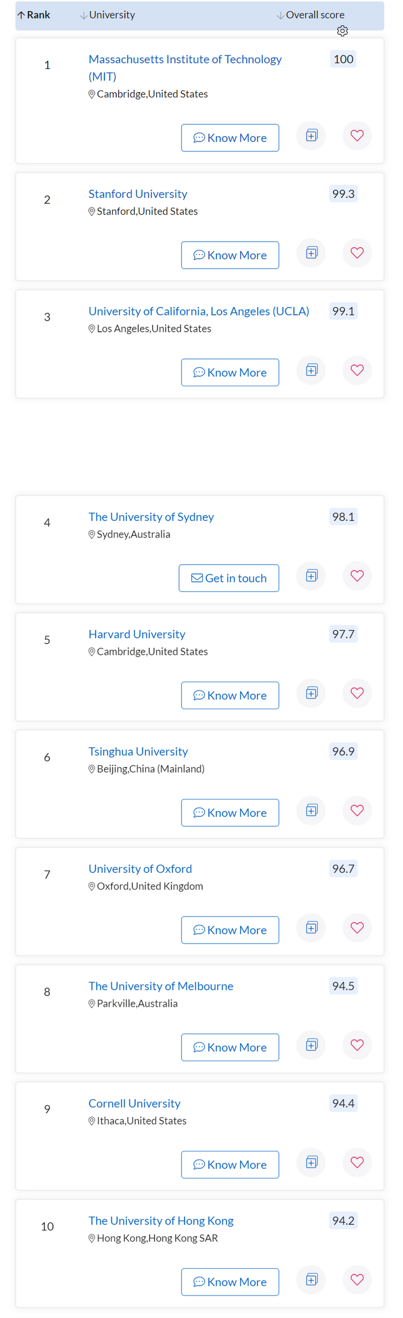This screenshot has width=403, height=1318.
Task: Sort by Overall score column
Action: pyautogui.click(x=311, y=15)
